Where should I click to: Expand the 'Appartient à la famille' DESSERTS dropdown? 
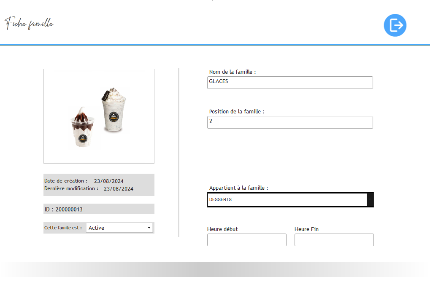pos(287,199)
